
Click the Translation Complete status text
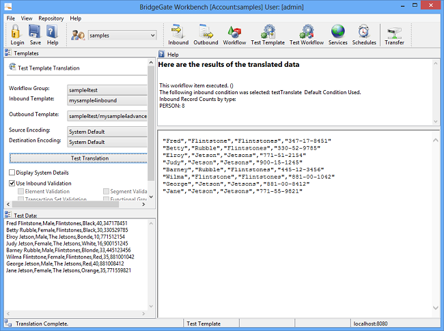(42, 323)
